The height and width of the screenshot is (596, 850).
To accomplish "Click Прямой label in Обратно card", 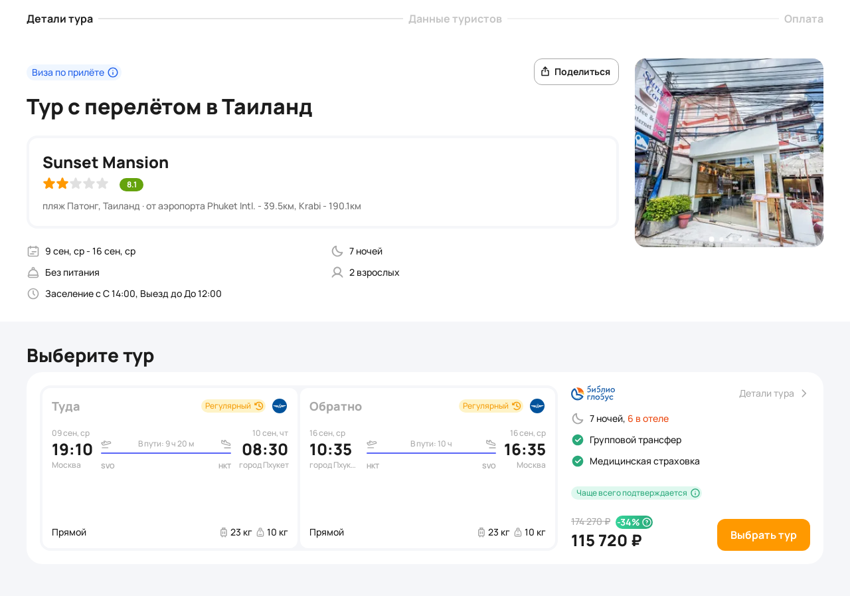I will click(327, 532).
